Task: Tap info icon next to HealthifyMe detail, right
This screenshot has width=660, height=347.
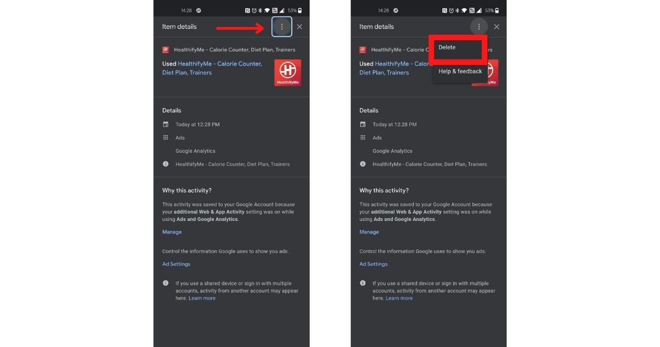Action: click(363, 164)
